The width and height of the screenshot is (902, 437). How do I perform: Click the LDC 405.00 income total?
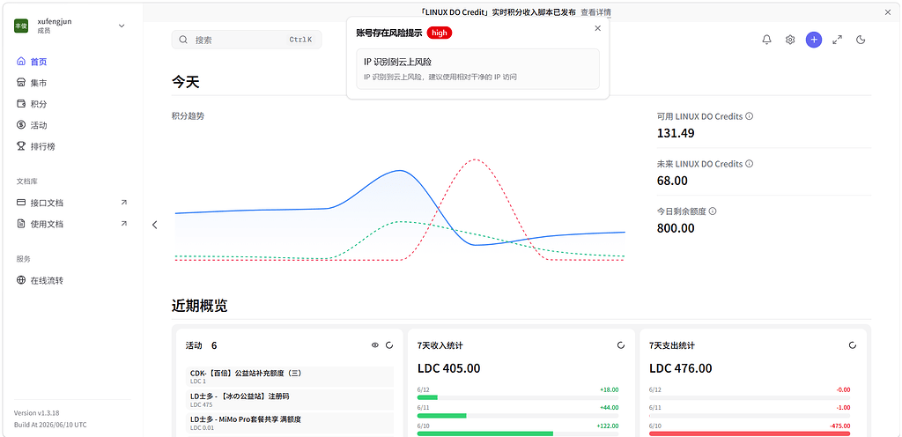tap(448, 368)
